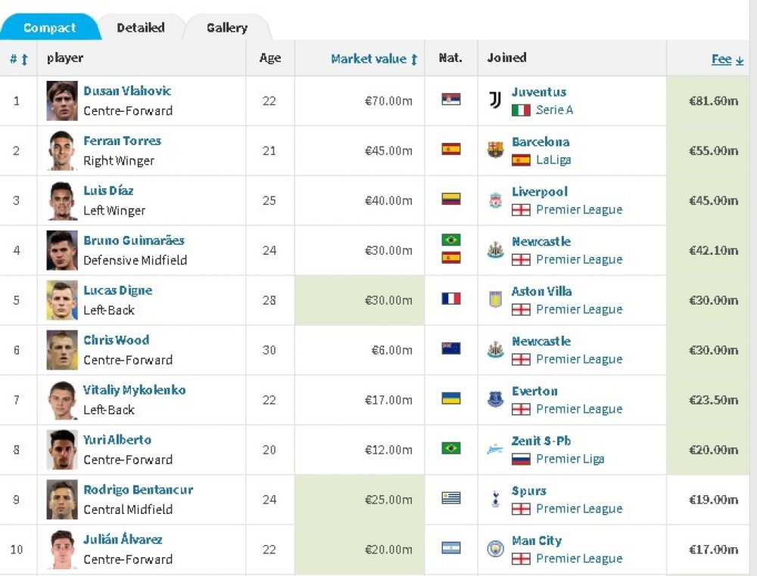Click Chris Wood player photo thumbnail

pyautogui.click(x=62, y=350)
